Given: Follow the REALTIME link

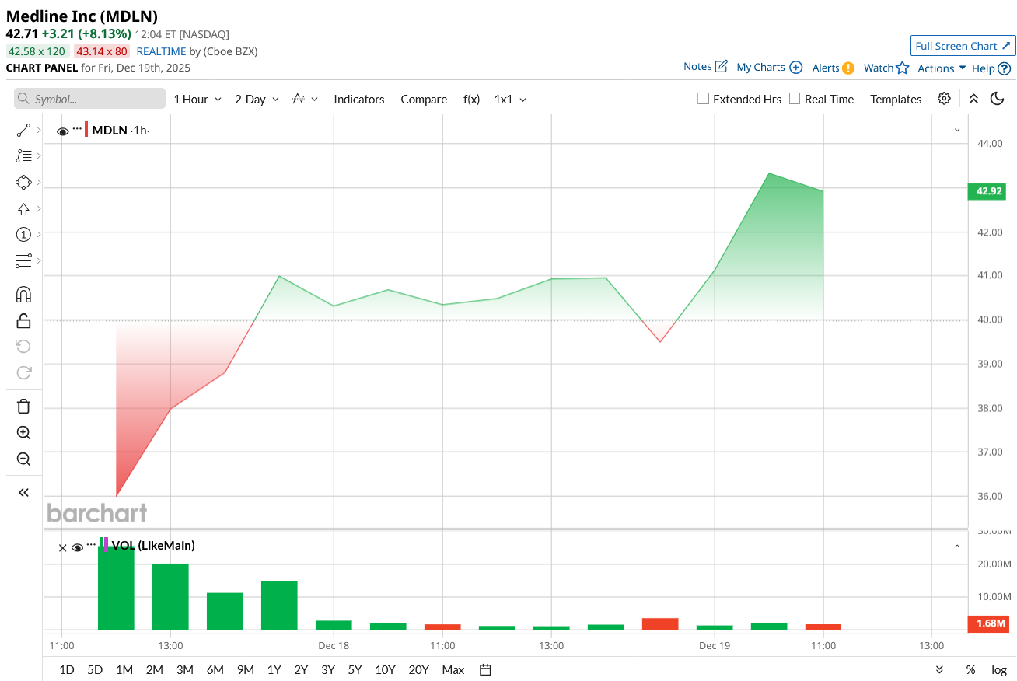Looking at the screenshot, I should click(161, 51).
